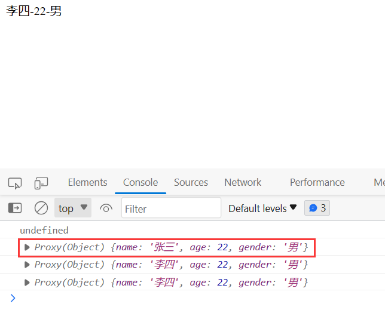Select the undefined console output line
Image resolution: width=385 pixels, height=316 pixels.
click(44, 231)
